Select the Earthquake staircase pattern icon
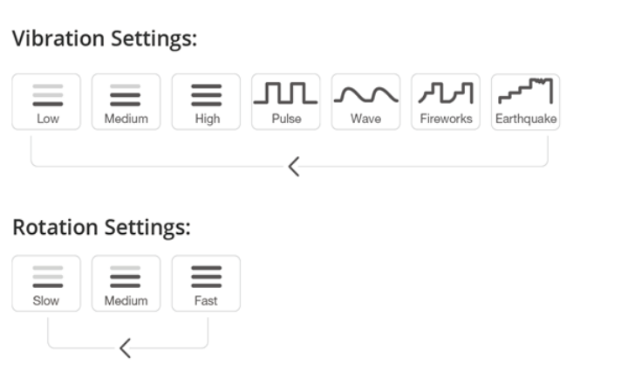The image size is (628, 371). point(525,91)
